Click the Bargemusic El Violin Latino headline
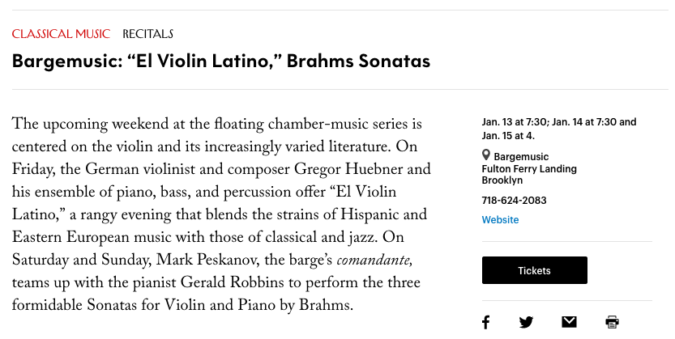Screen dimensions: 675x339 [221, 61]
